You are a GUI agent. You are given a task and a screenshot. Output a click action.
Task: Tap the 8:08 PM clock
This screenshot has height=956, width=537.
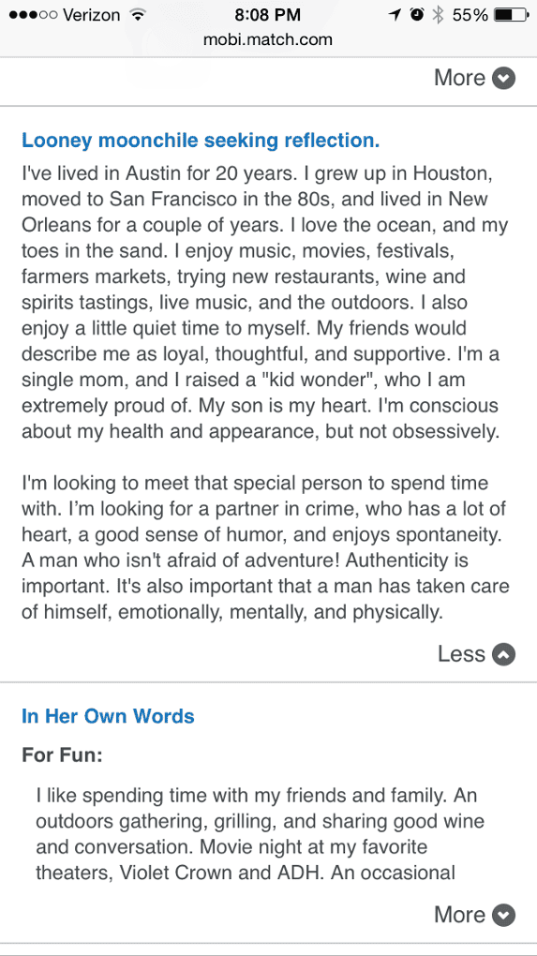pos(268,15)
